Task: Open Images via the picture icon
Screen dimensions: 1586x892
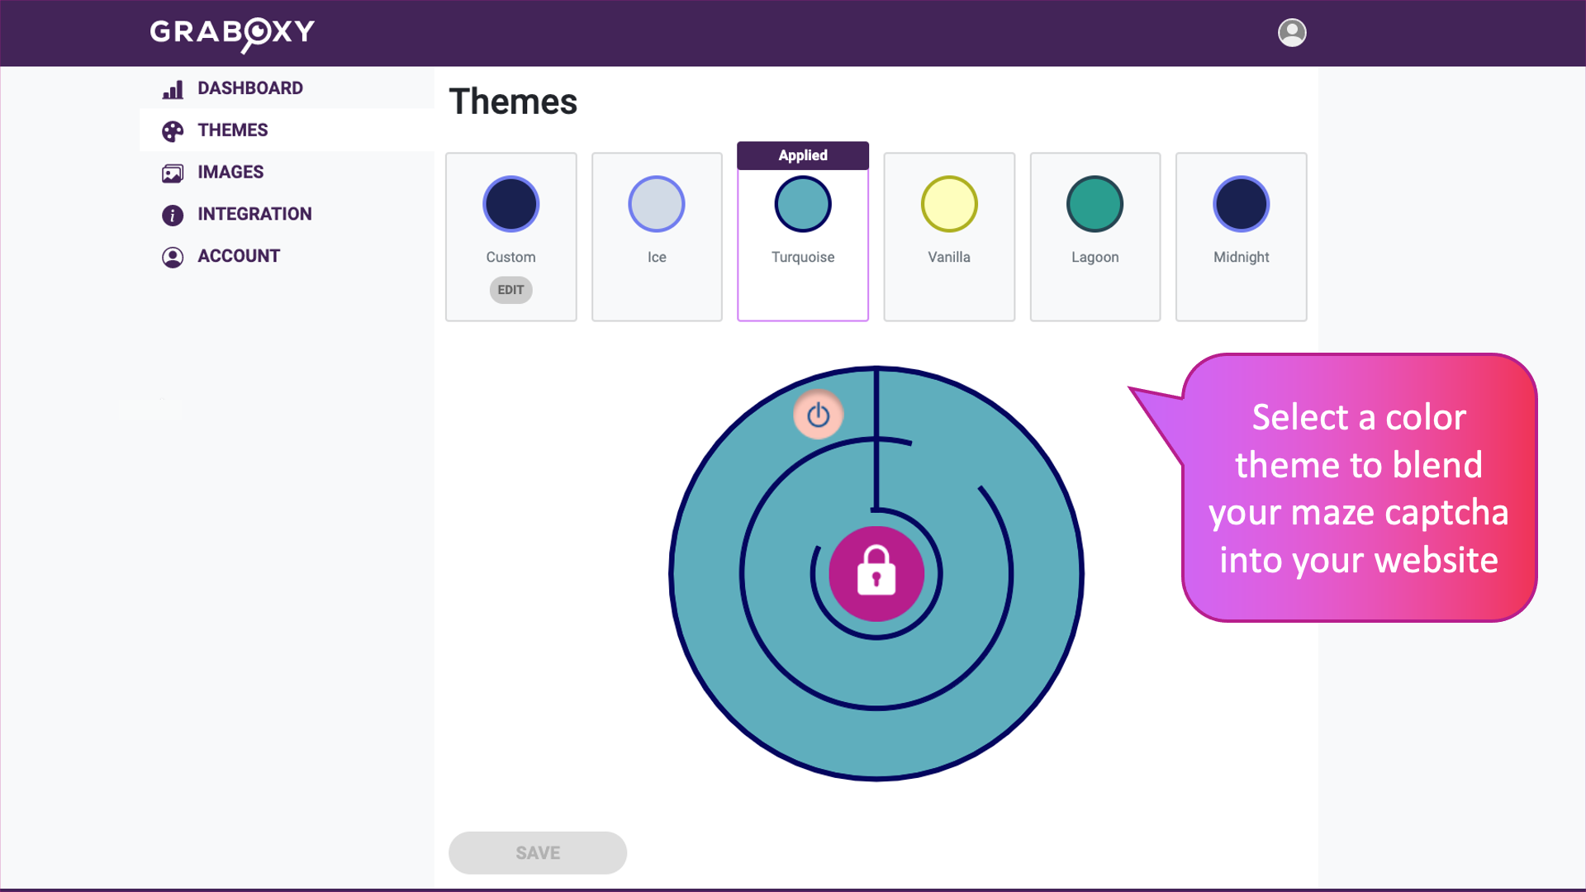Action: click(x=173, y=172)
